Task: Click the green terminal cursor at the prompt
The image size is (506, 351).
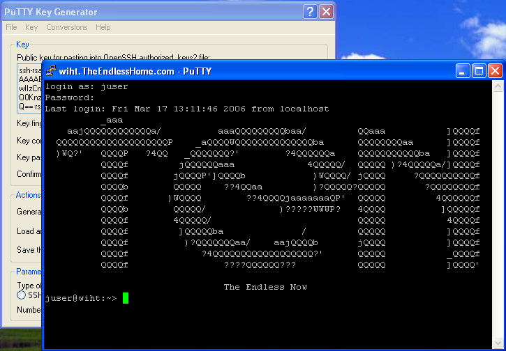Action: coord(126,298)
